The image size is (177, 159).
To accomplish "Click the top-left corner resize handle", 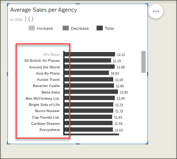I will (x=8, y=5).
